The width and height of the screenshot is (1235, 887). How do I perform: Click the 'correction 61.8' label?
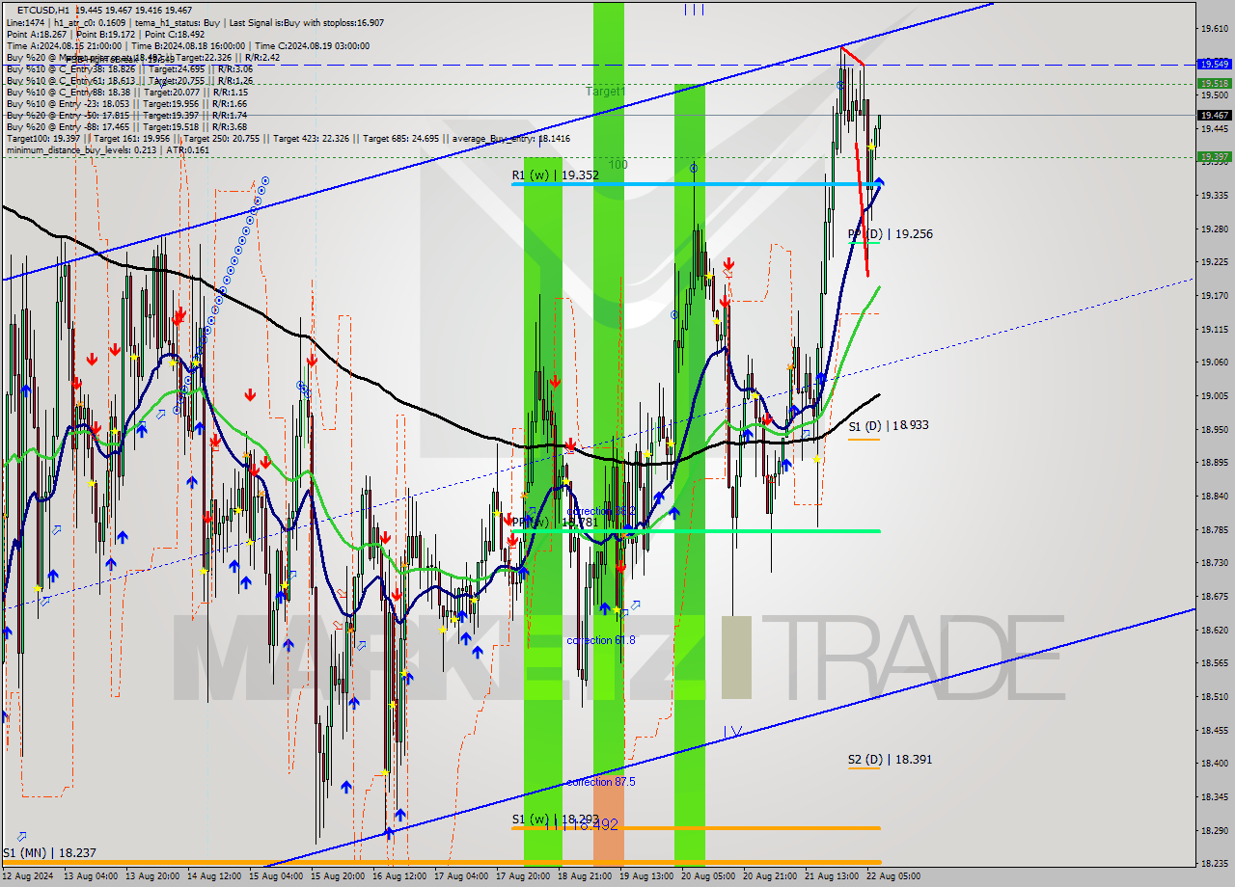pos(601,640)
